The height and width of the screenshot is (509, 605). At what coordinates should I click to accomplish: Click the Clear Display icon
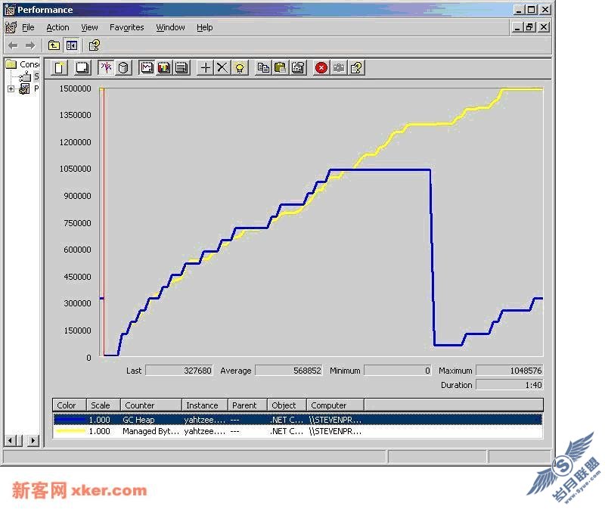(x=82, y=68)
